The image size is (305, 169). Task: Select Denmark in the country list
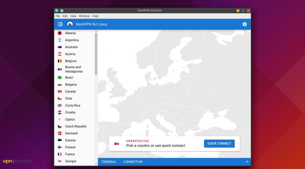[x=72, y=134]
